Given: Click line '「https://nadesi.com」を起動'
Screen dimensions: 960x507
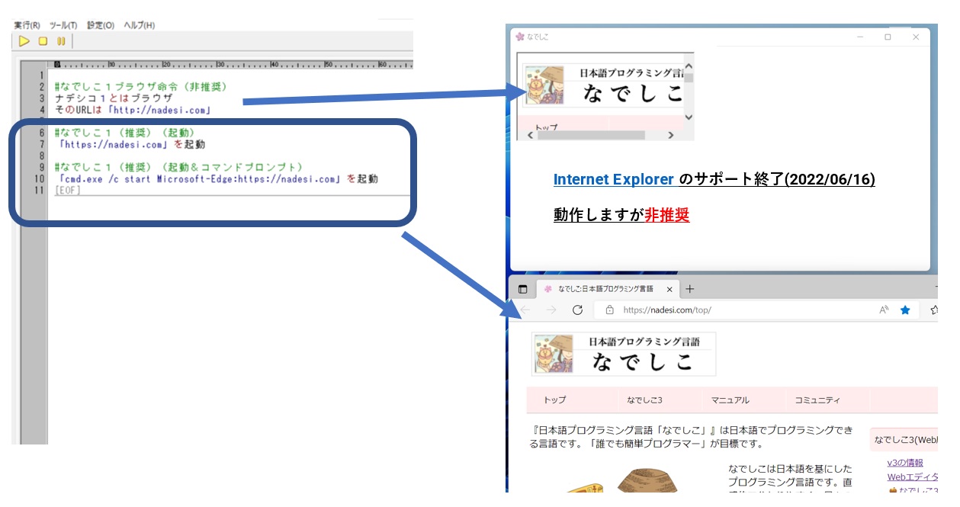Looking at the screenshot, I should pos(130,144).
